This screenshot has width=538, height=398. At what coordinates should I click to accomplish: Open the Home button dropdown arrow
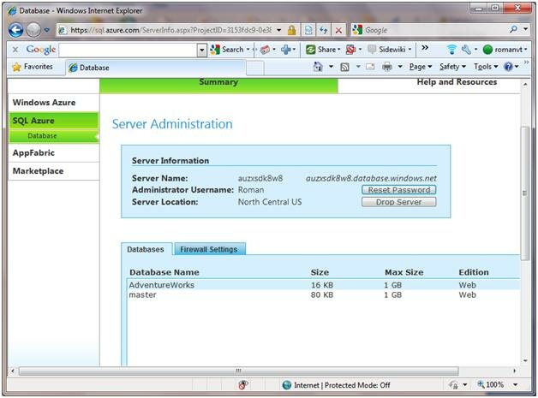coord(331,67)
